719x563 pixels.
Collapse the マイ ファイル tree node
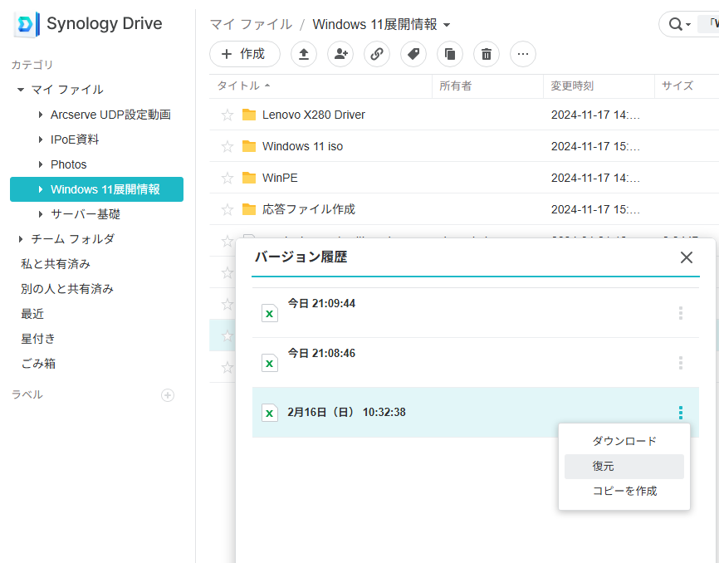pos(21,90)
